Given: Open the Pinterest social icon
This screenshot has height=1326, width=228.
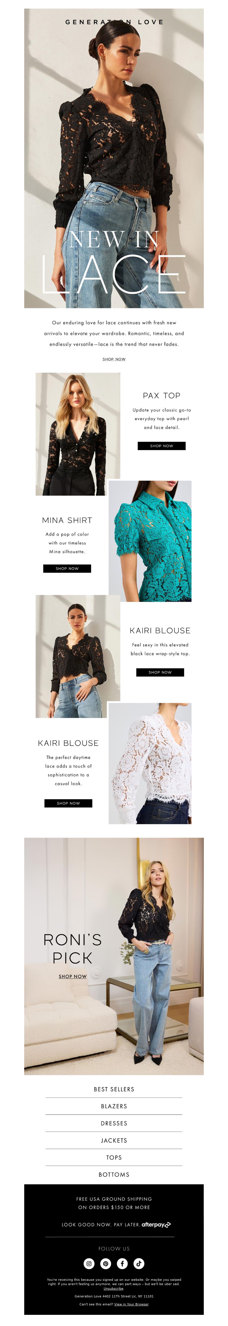Looking at the screenshot, I should (x=106, y=1263).
